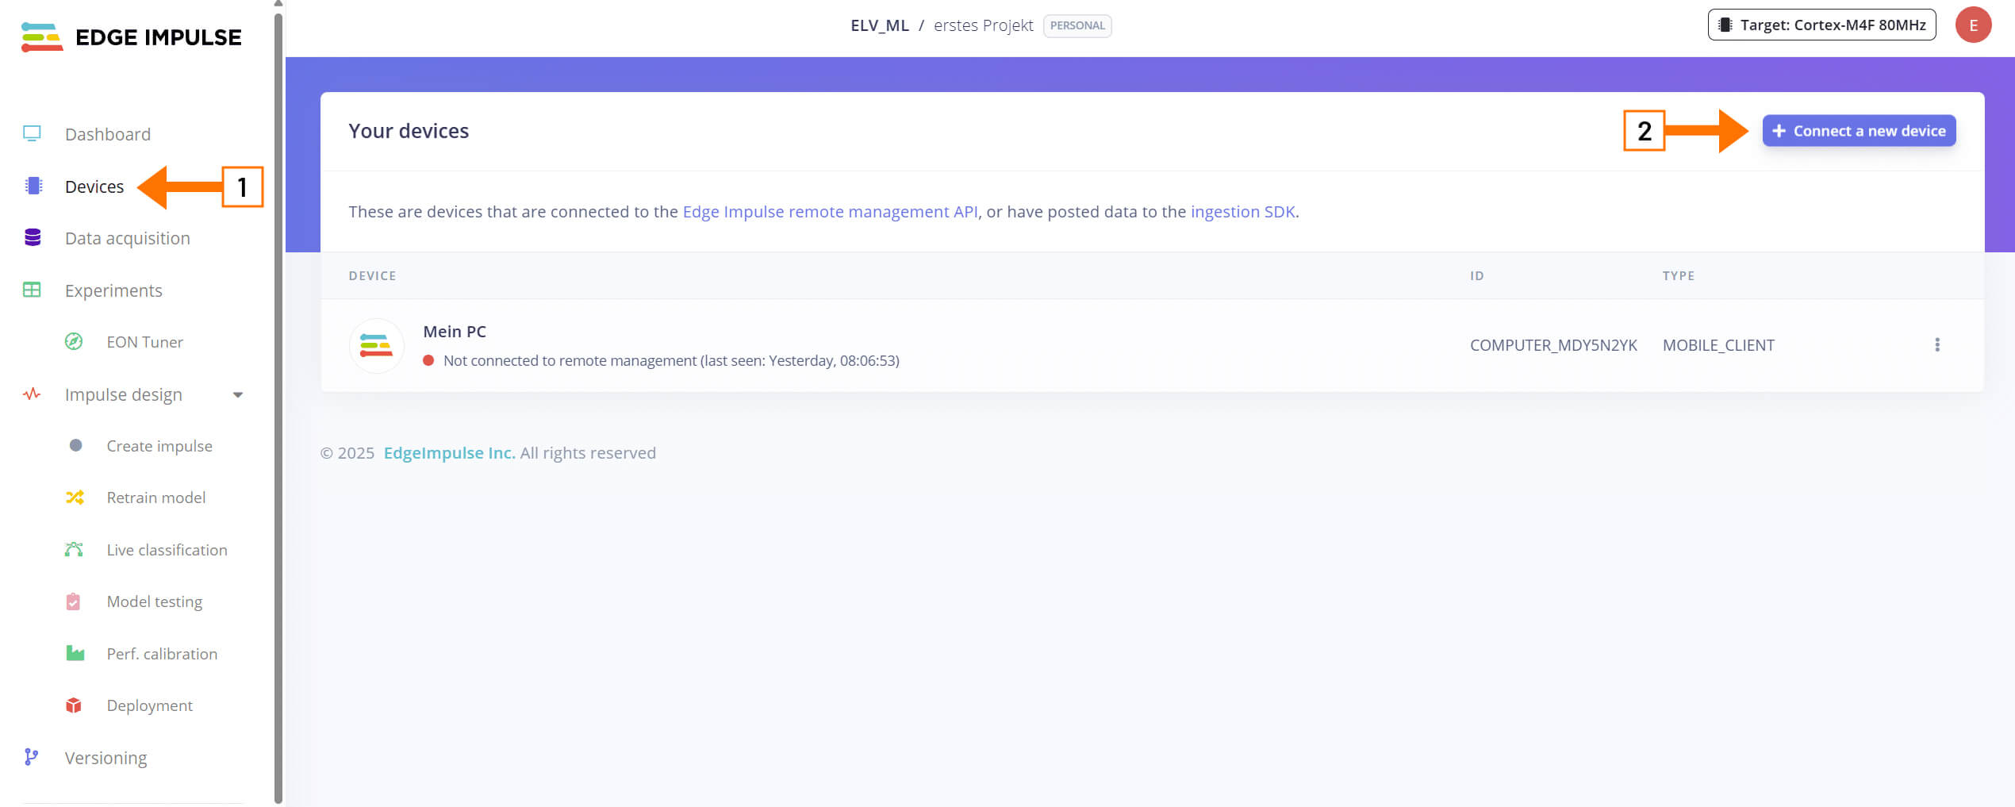Click the ELV_ML breadcrumb link
The image size is (2015, 807).
tap(880, 25)
